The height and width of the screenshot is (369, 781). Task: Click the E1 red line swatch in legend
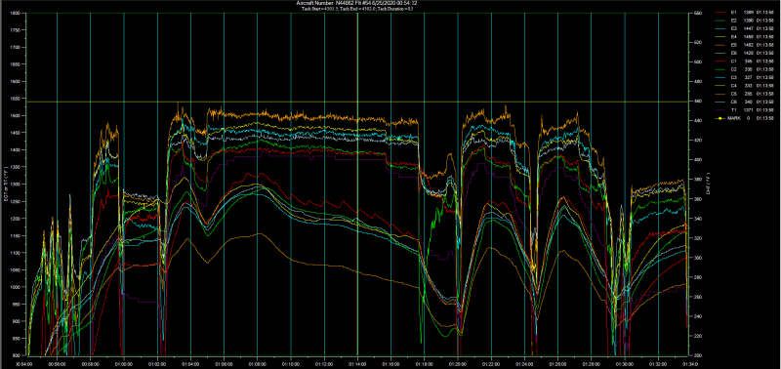coord(719,12)
